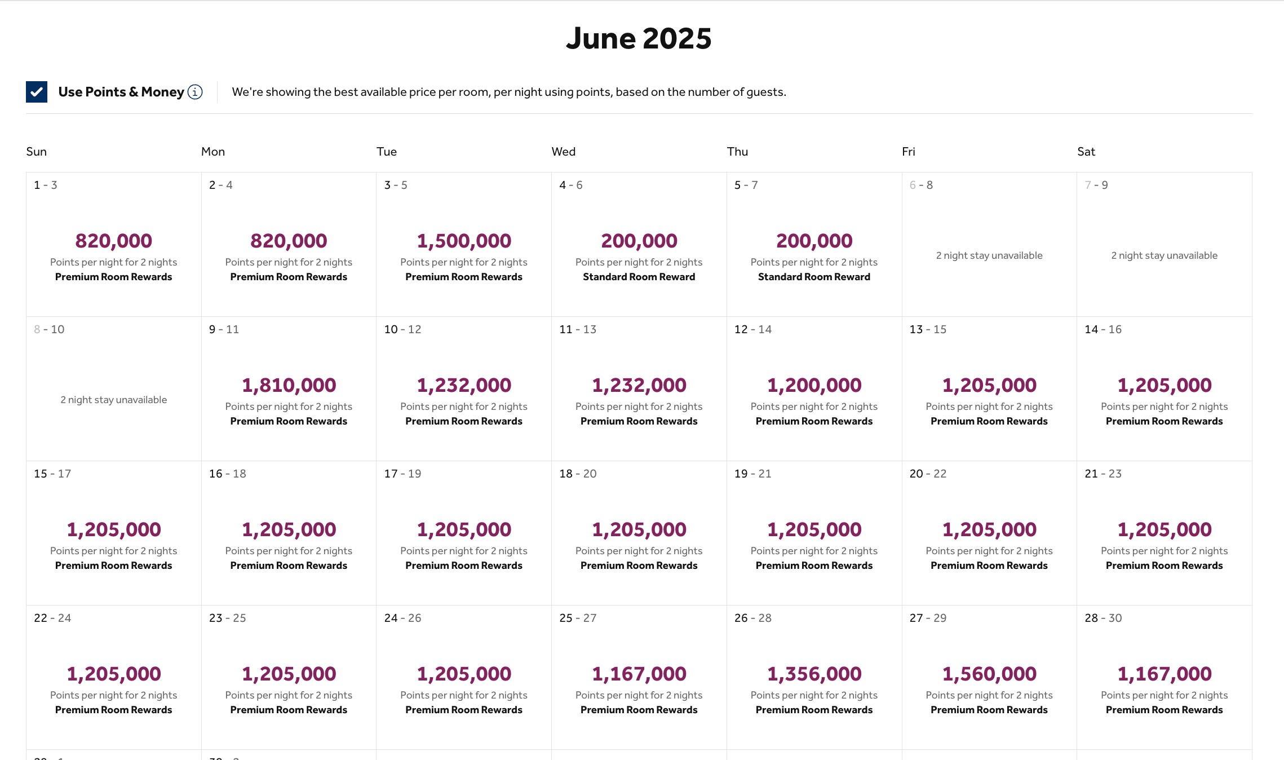Viewport: 1284px width, 760px height.
Task: Click the June 2025 calendar title
Action: 639,38
